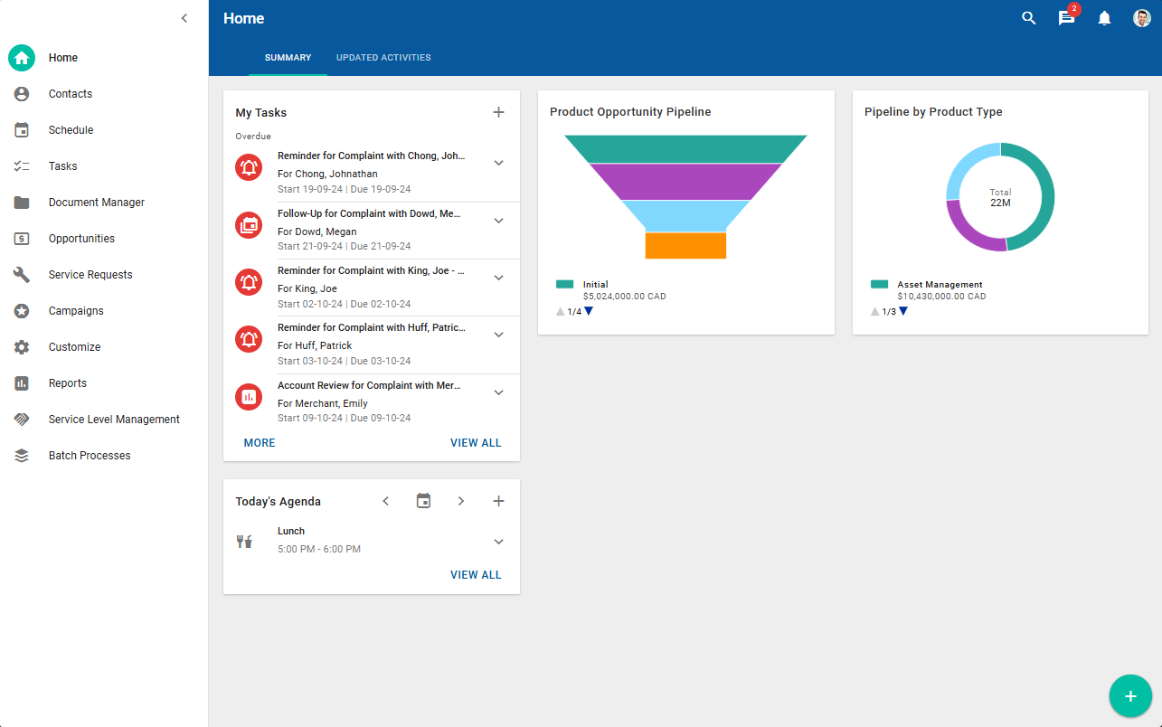The height and width of the screenshot is (727, 1162).
Task: Select the Summary tab
Action: pos(288,58)
